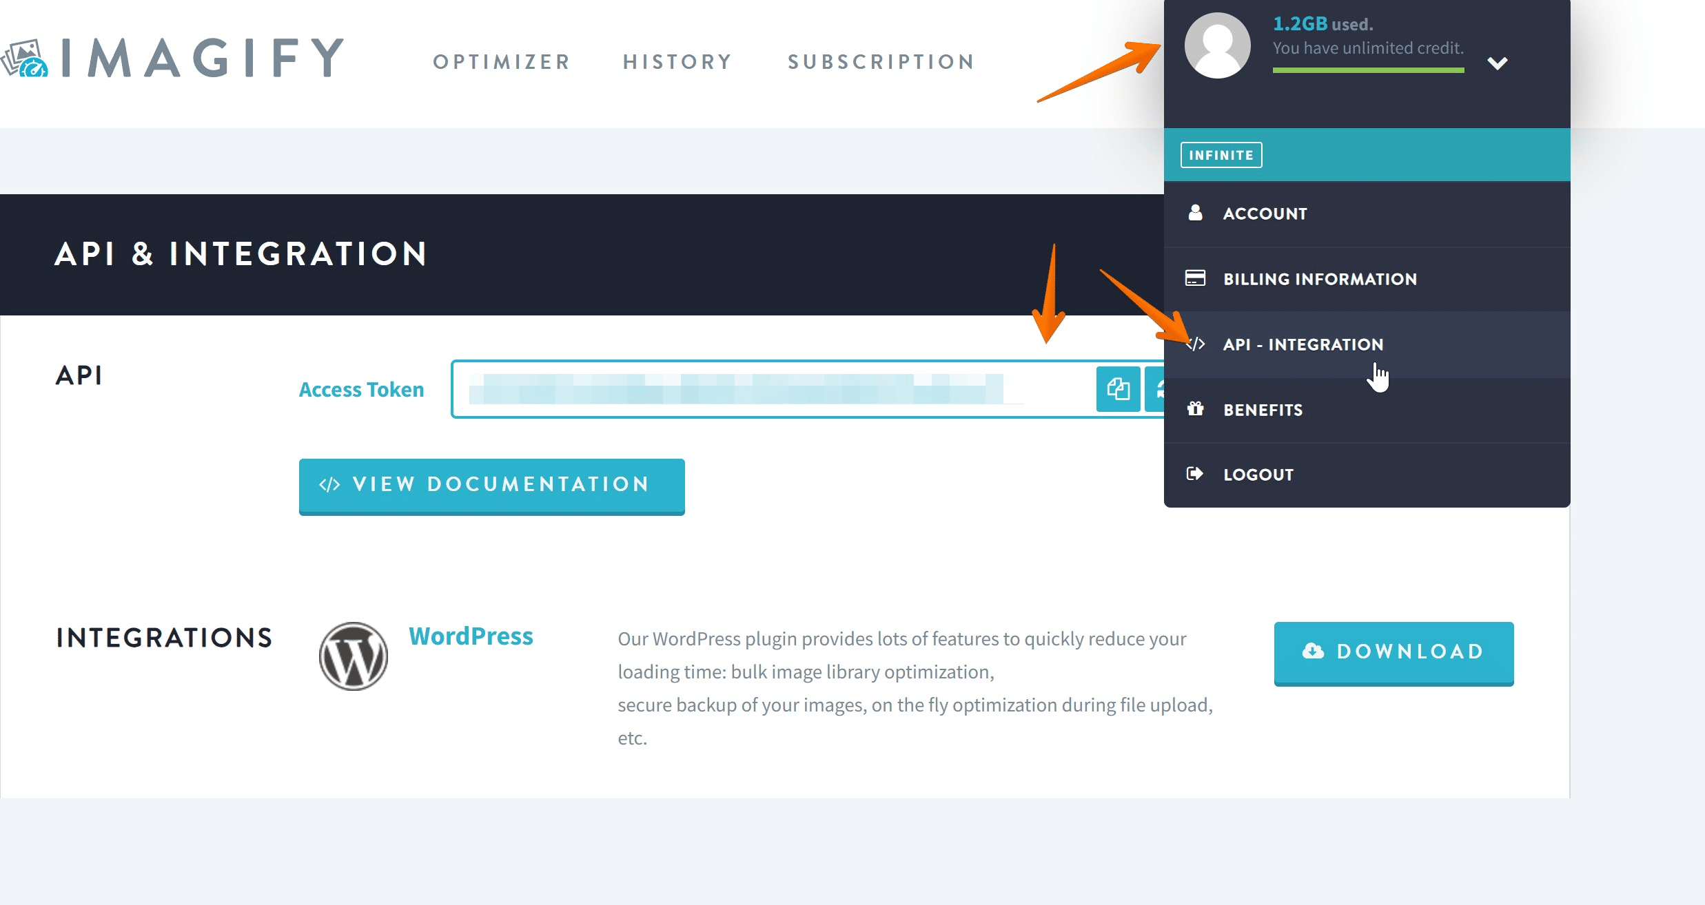Click the Account menu icon
This screenshot has height=905, width=1705.
pos(1219,46)
